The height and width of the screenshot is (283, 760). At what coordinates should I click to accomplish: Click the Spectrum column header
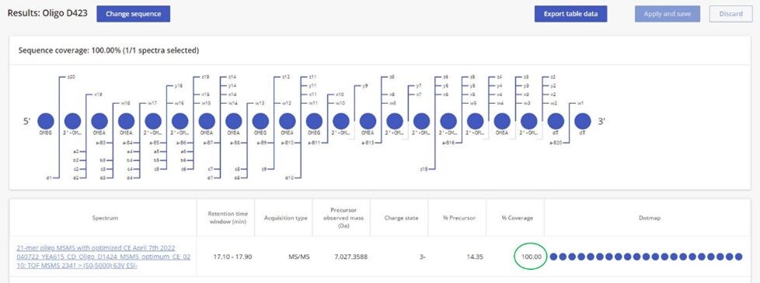[x=105, y=218]
